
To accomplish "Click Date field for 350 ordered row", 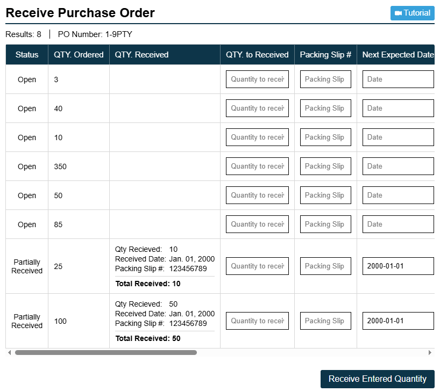I will [x=398, y=166].
